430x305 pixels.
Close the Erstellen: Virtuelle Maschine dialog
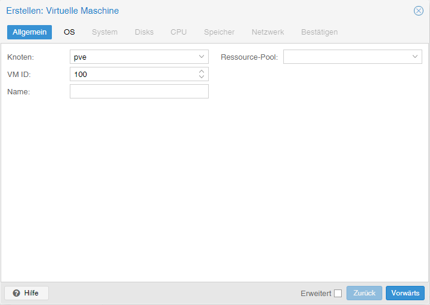(x=419, y=11)
